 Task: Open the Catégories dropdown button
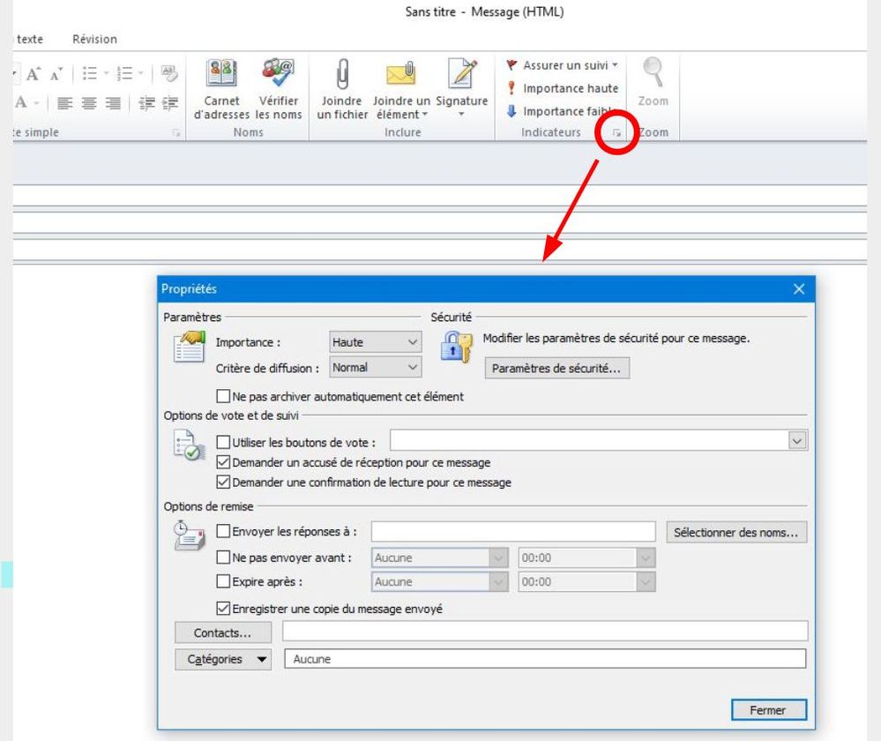coord(228,660)
